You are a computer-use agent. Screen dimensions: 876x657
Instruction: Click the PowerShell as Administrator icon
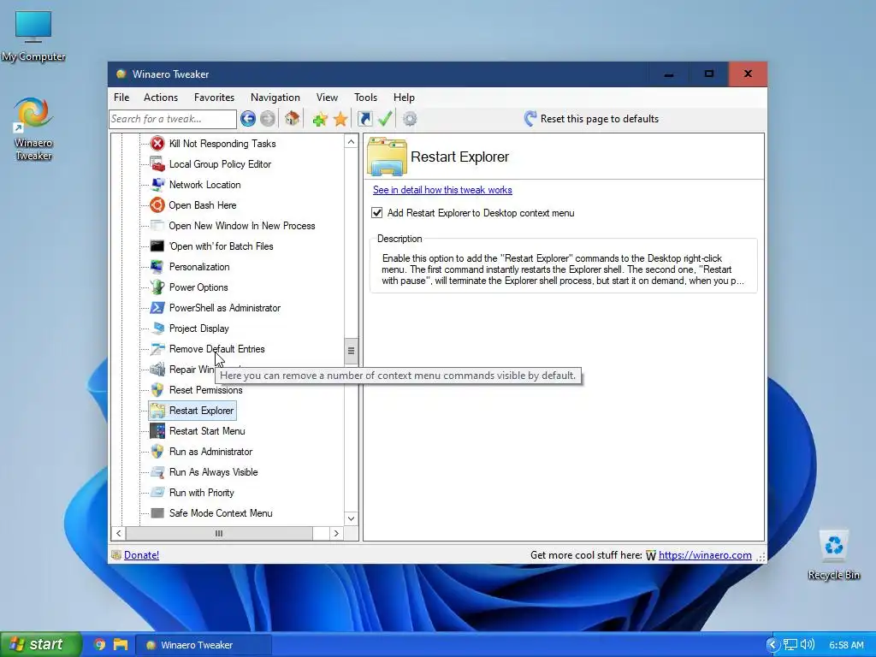[157, 308]
